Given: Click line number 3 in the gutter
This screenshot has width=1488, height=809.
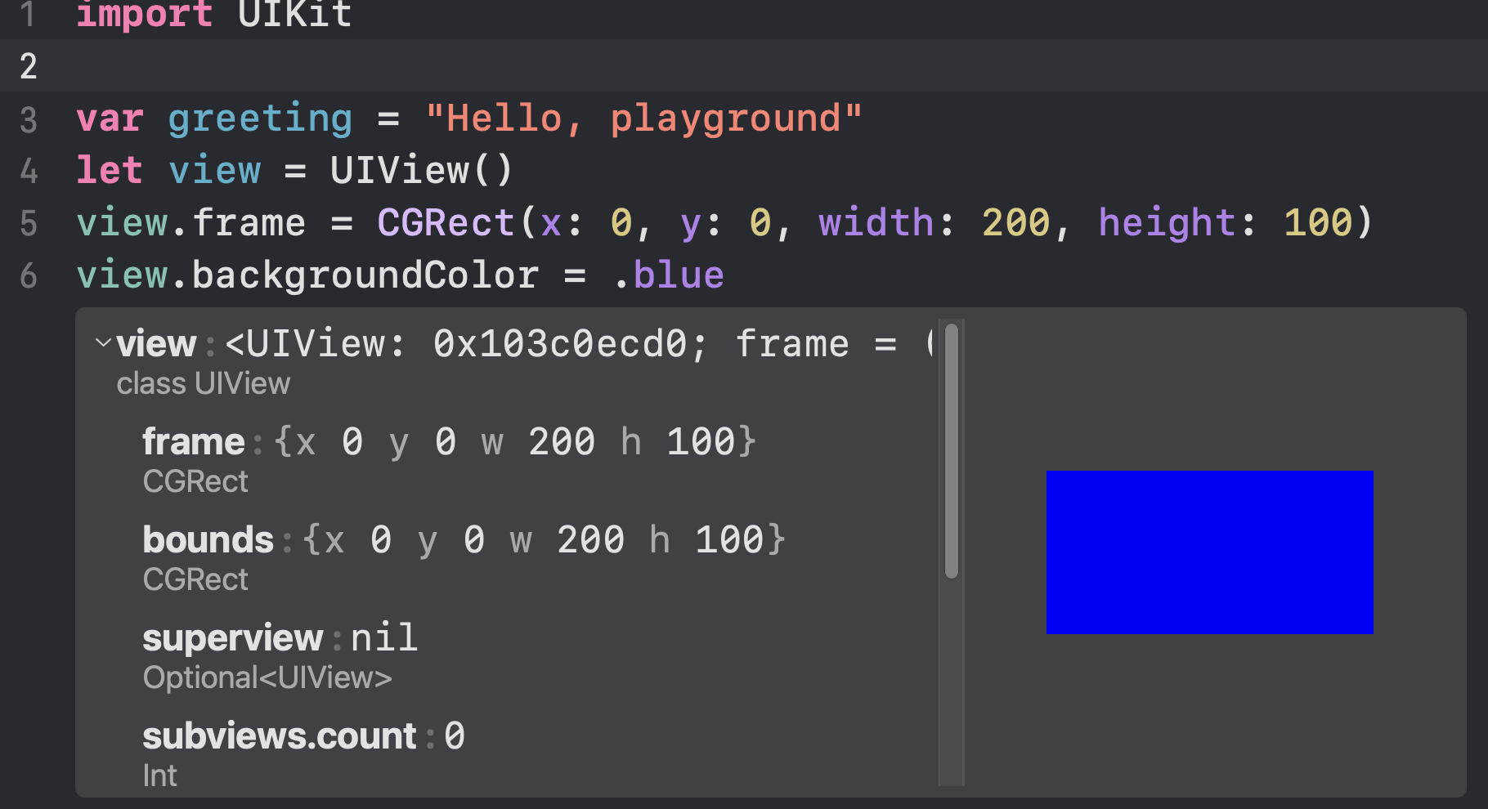Looking at the screenshot, I should click(29, 119).
